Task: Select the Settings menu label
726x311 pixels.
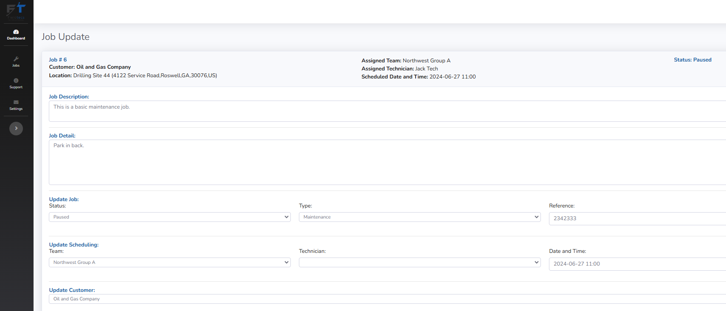Action: [16, 109]
